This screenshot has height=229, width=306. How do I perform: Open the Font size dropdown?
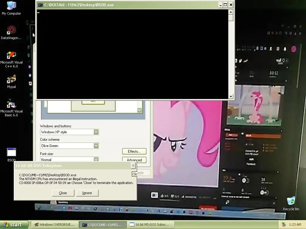click(x=96, y=159)
